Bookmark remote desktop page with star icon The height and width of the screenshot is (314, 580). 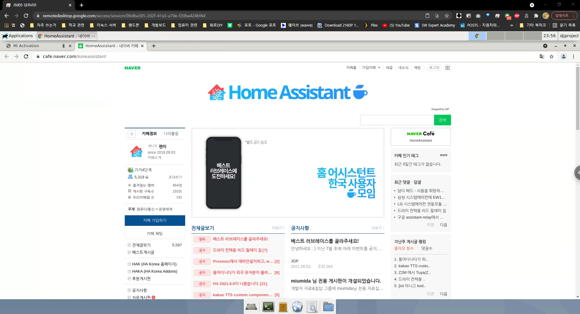[447, 16]
